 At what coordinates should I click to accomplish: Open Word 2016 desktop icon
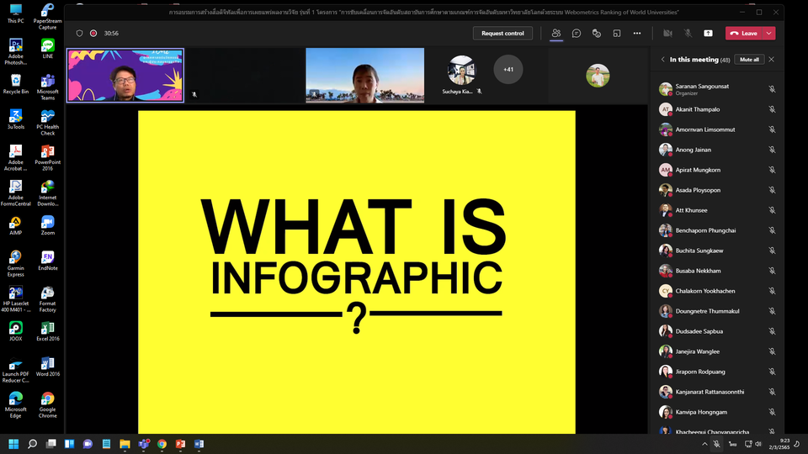click(x=47, y=367)
